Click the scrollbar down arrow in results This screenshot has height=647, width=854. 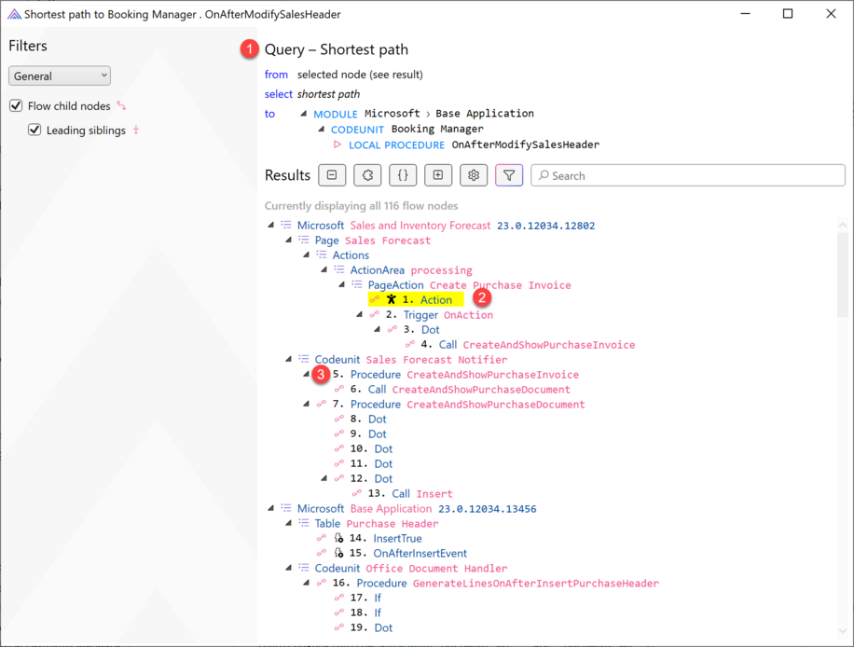[843, 630]
